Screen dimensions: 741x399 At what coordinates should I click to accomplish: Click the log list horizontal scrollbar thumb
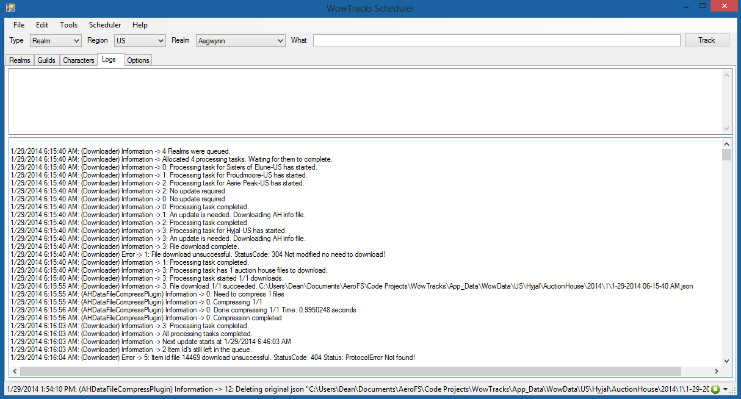tap(350, 371)
